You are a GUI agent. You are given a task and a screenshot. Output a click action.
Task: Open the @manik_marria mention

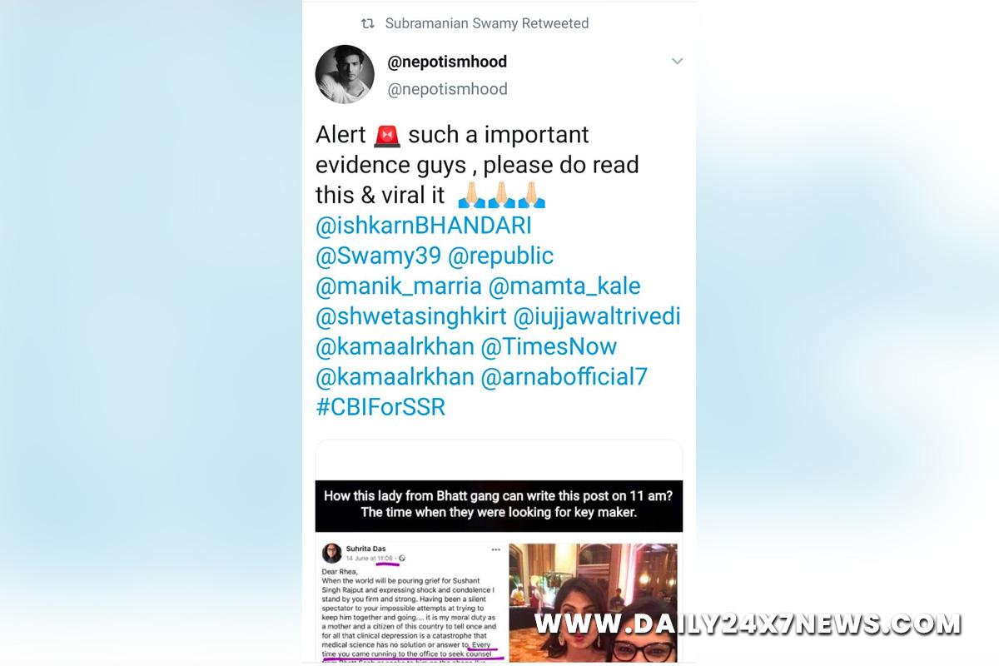399,286
